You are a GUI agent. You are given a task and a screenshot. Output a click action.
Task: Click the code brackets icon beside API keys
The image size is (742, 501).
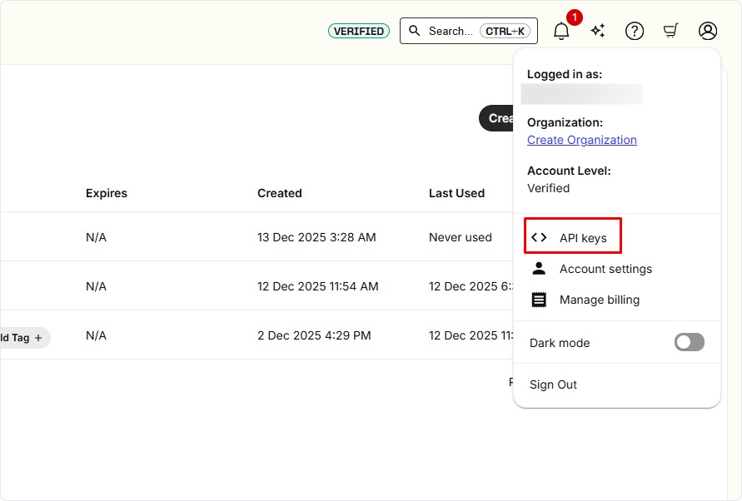pyautogui.click(x=539, y=238)
